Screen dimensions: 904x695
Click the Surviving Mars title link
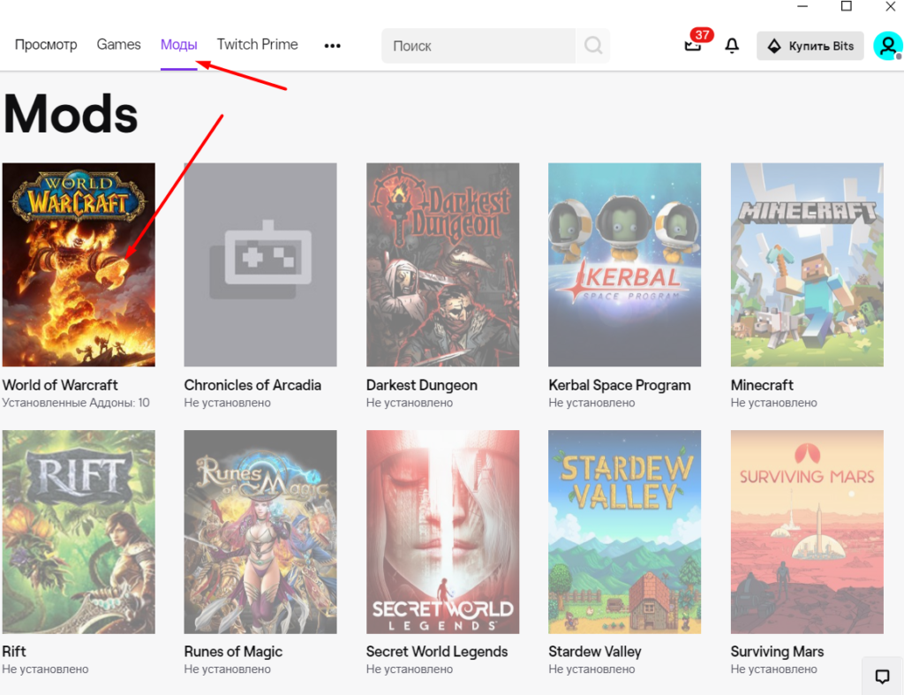coord(777,652)
